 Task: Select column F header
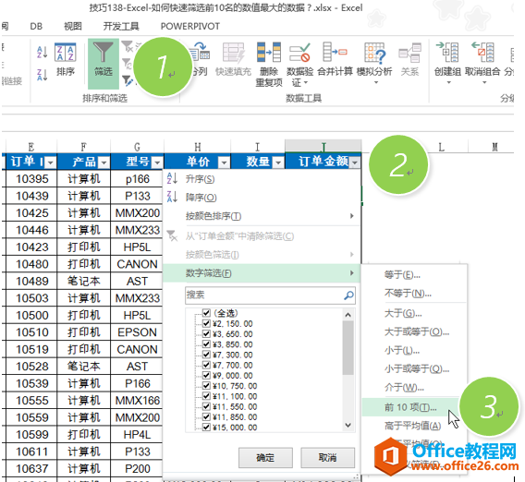coord(84,147)
